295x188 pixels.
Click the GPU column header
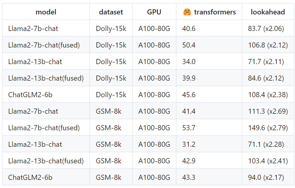[154, 12]
